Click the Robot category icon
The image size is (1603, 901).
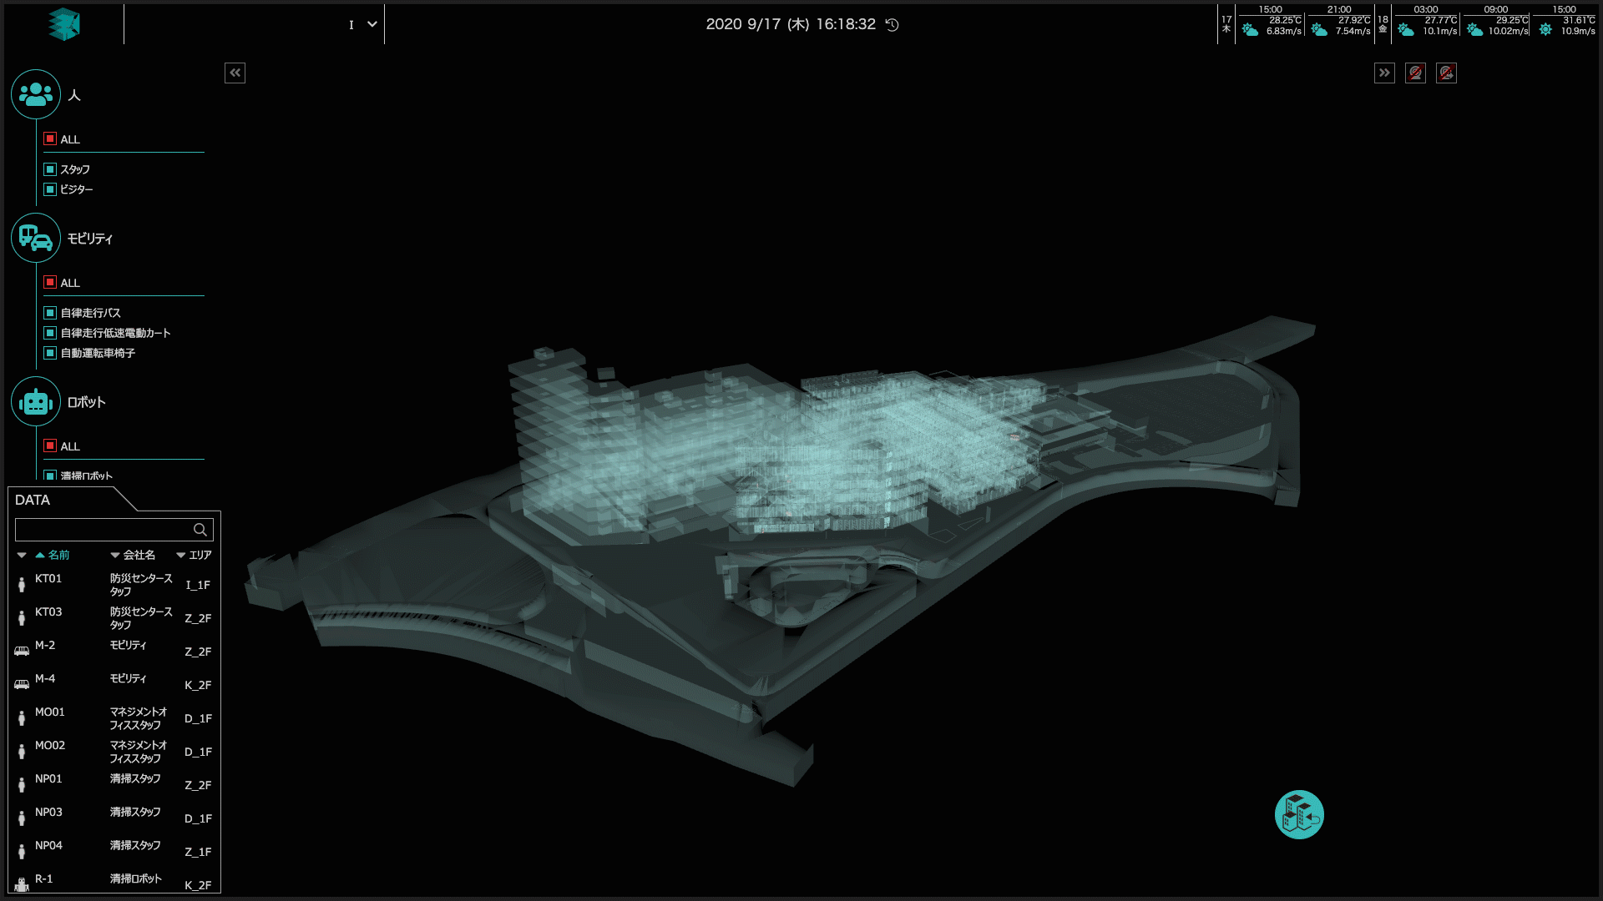(36, 402)
